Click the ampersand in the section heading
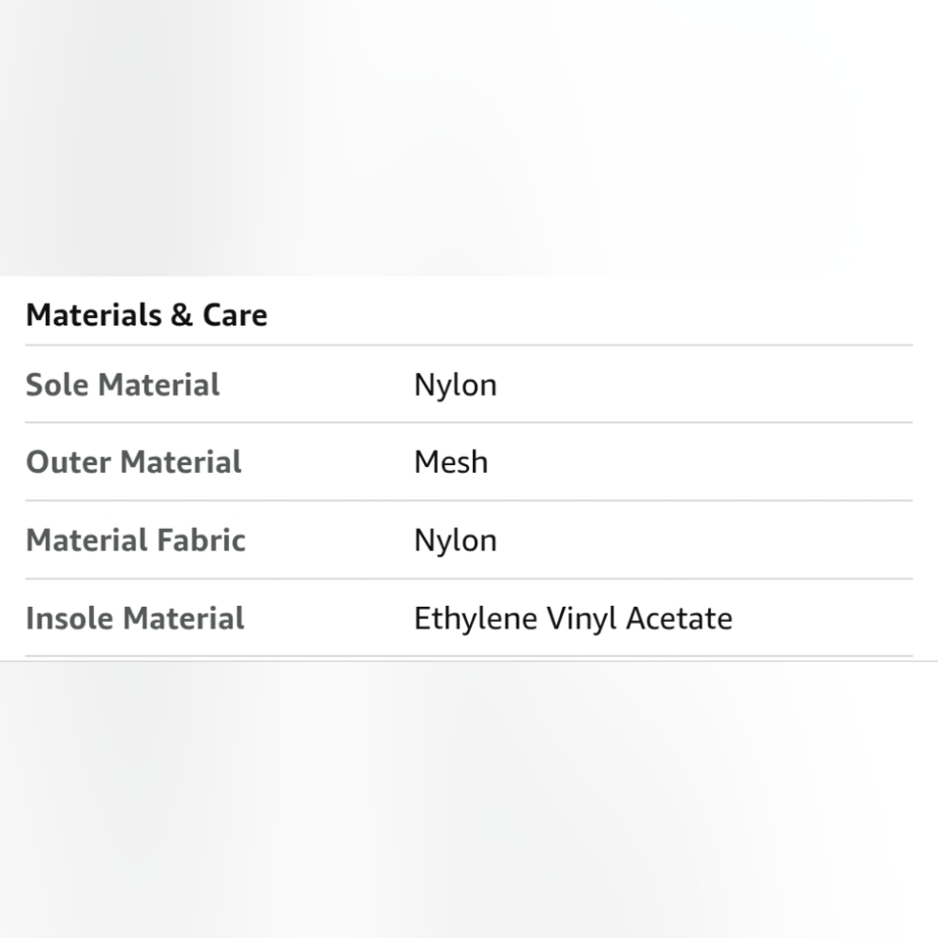 [182, 314]
